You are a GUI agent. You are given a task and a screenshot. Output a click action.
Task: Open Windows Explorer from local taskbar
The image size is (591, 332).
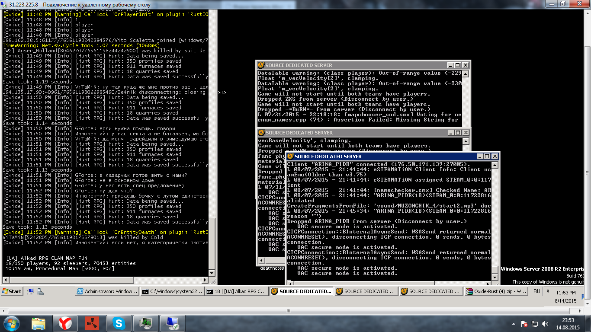[x=39, y=323]
